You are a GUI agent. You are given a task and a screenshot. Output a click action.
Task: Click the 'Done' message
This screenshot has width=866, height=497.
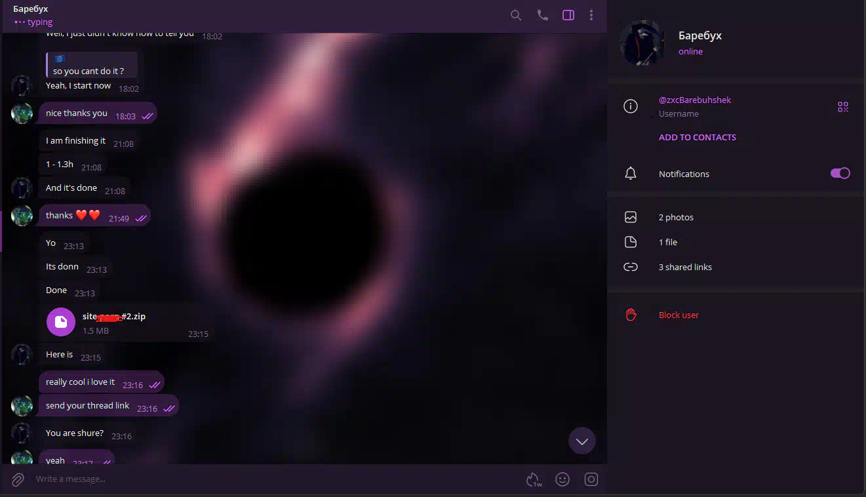coord(69,290)
